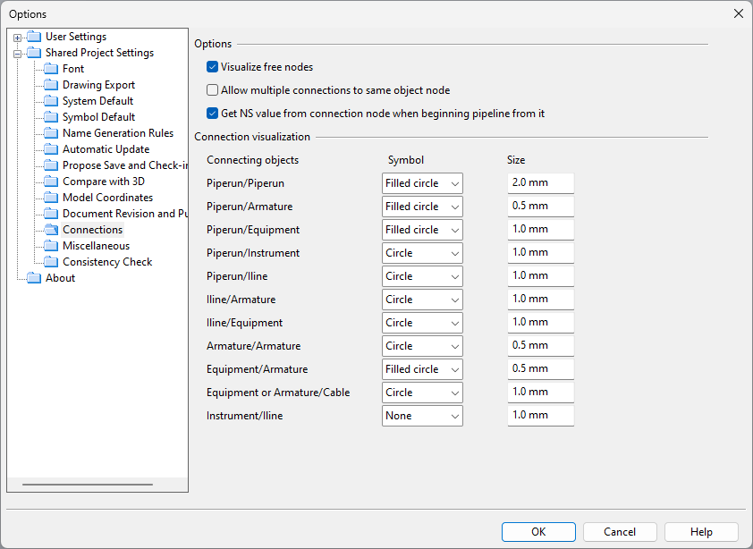Open Instrument/Iline symbol dropdown

(x=422, y=416)
